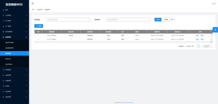Open the 抽检类型 select dropdown

click(x=68, y=20)
